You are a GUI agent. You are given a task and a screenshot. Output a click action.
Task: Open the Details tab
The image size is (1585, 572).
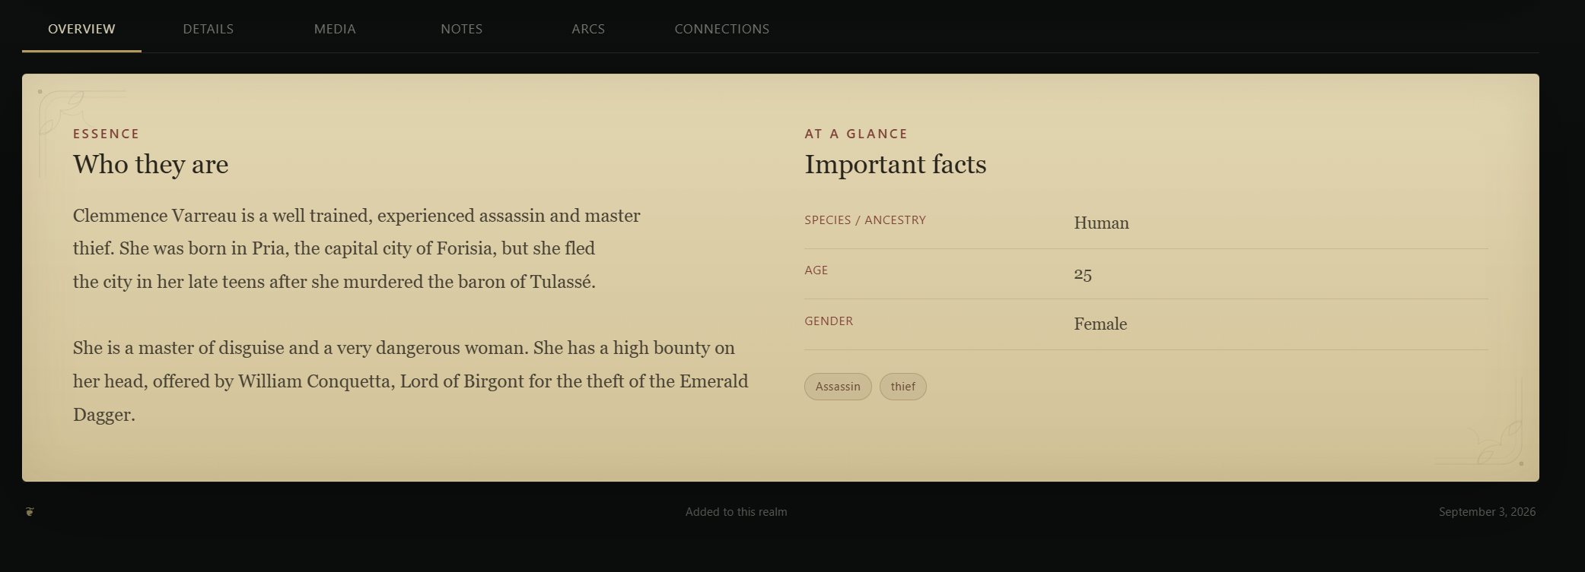click(x=208, y=29)
